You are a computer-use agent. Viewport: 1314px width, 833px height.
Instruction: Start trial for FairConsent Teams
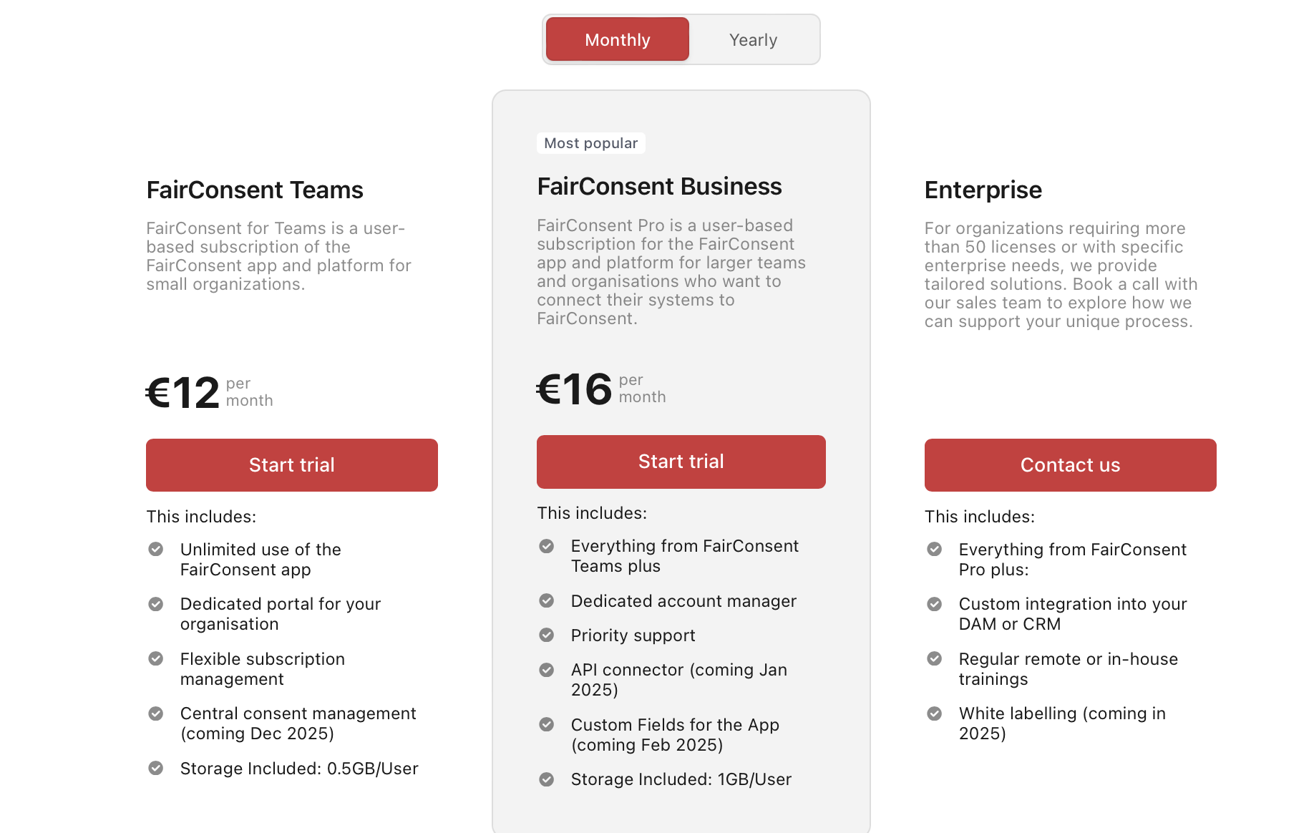(292, 464)
